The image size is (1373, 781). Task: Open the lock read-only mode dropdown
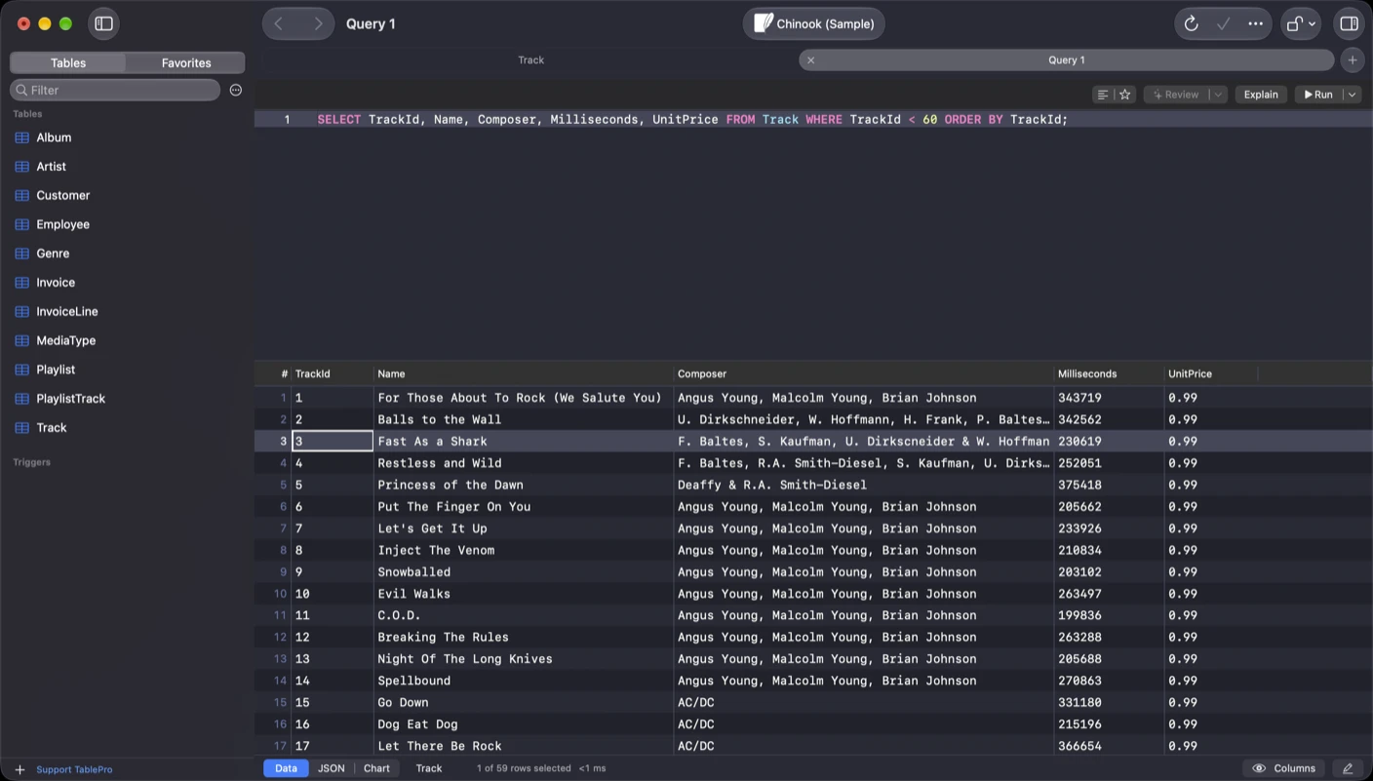tap(1302, 23)
